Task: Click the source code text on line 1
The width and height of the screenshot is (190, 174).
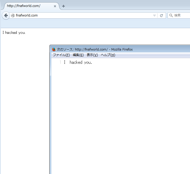Action: point(78,62)
